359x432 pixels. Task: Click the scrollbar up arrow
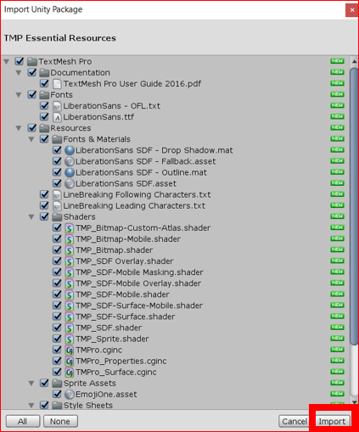[x=354, y=61]
